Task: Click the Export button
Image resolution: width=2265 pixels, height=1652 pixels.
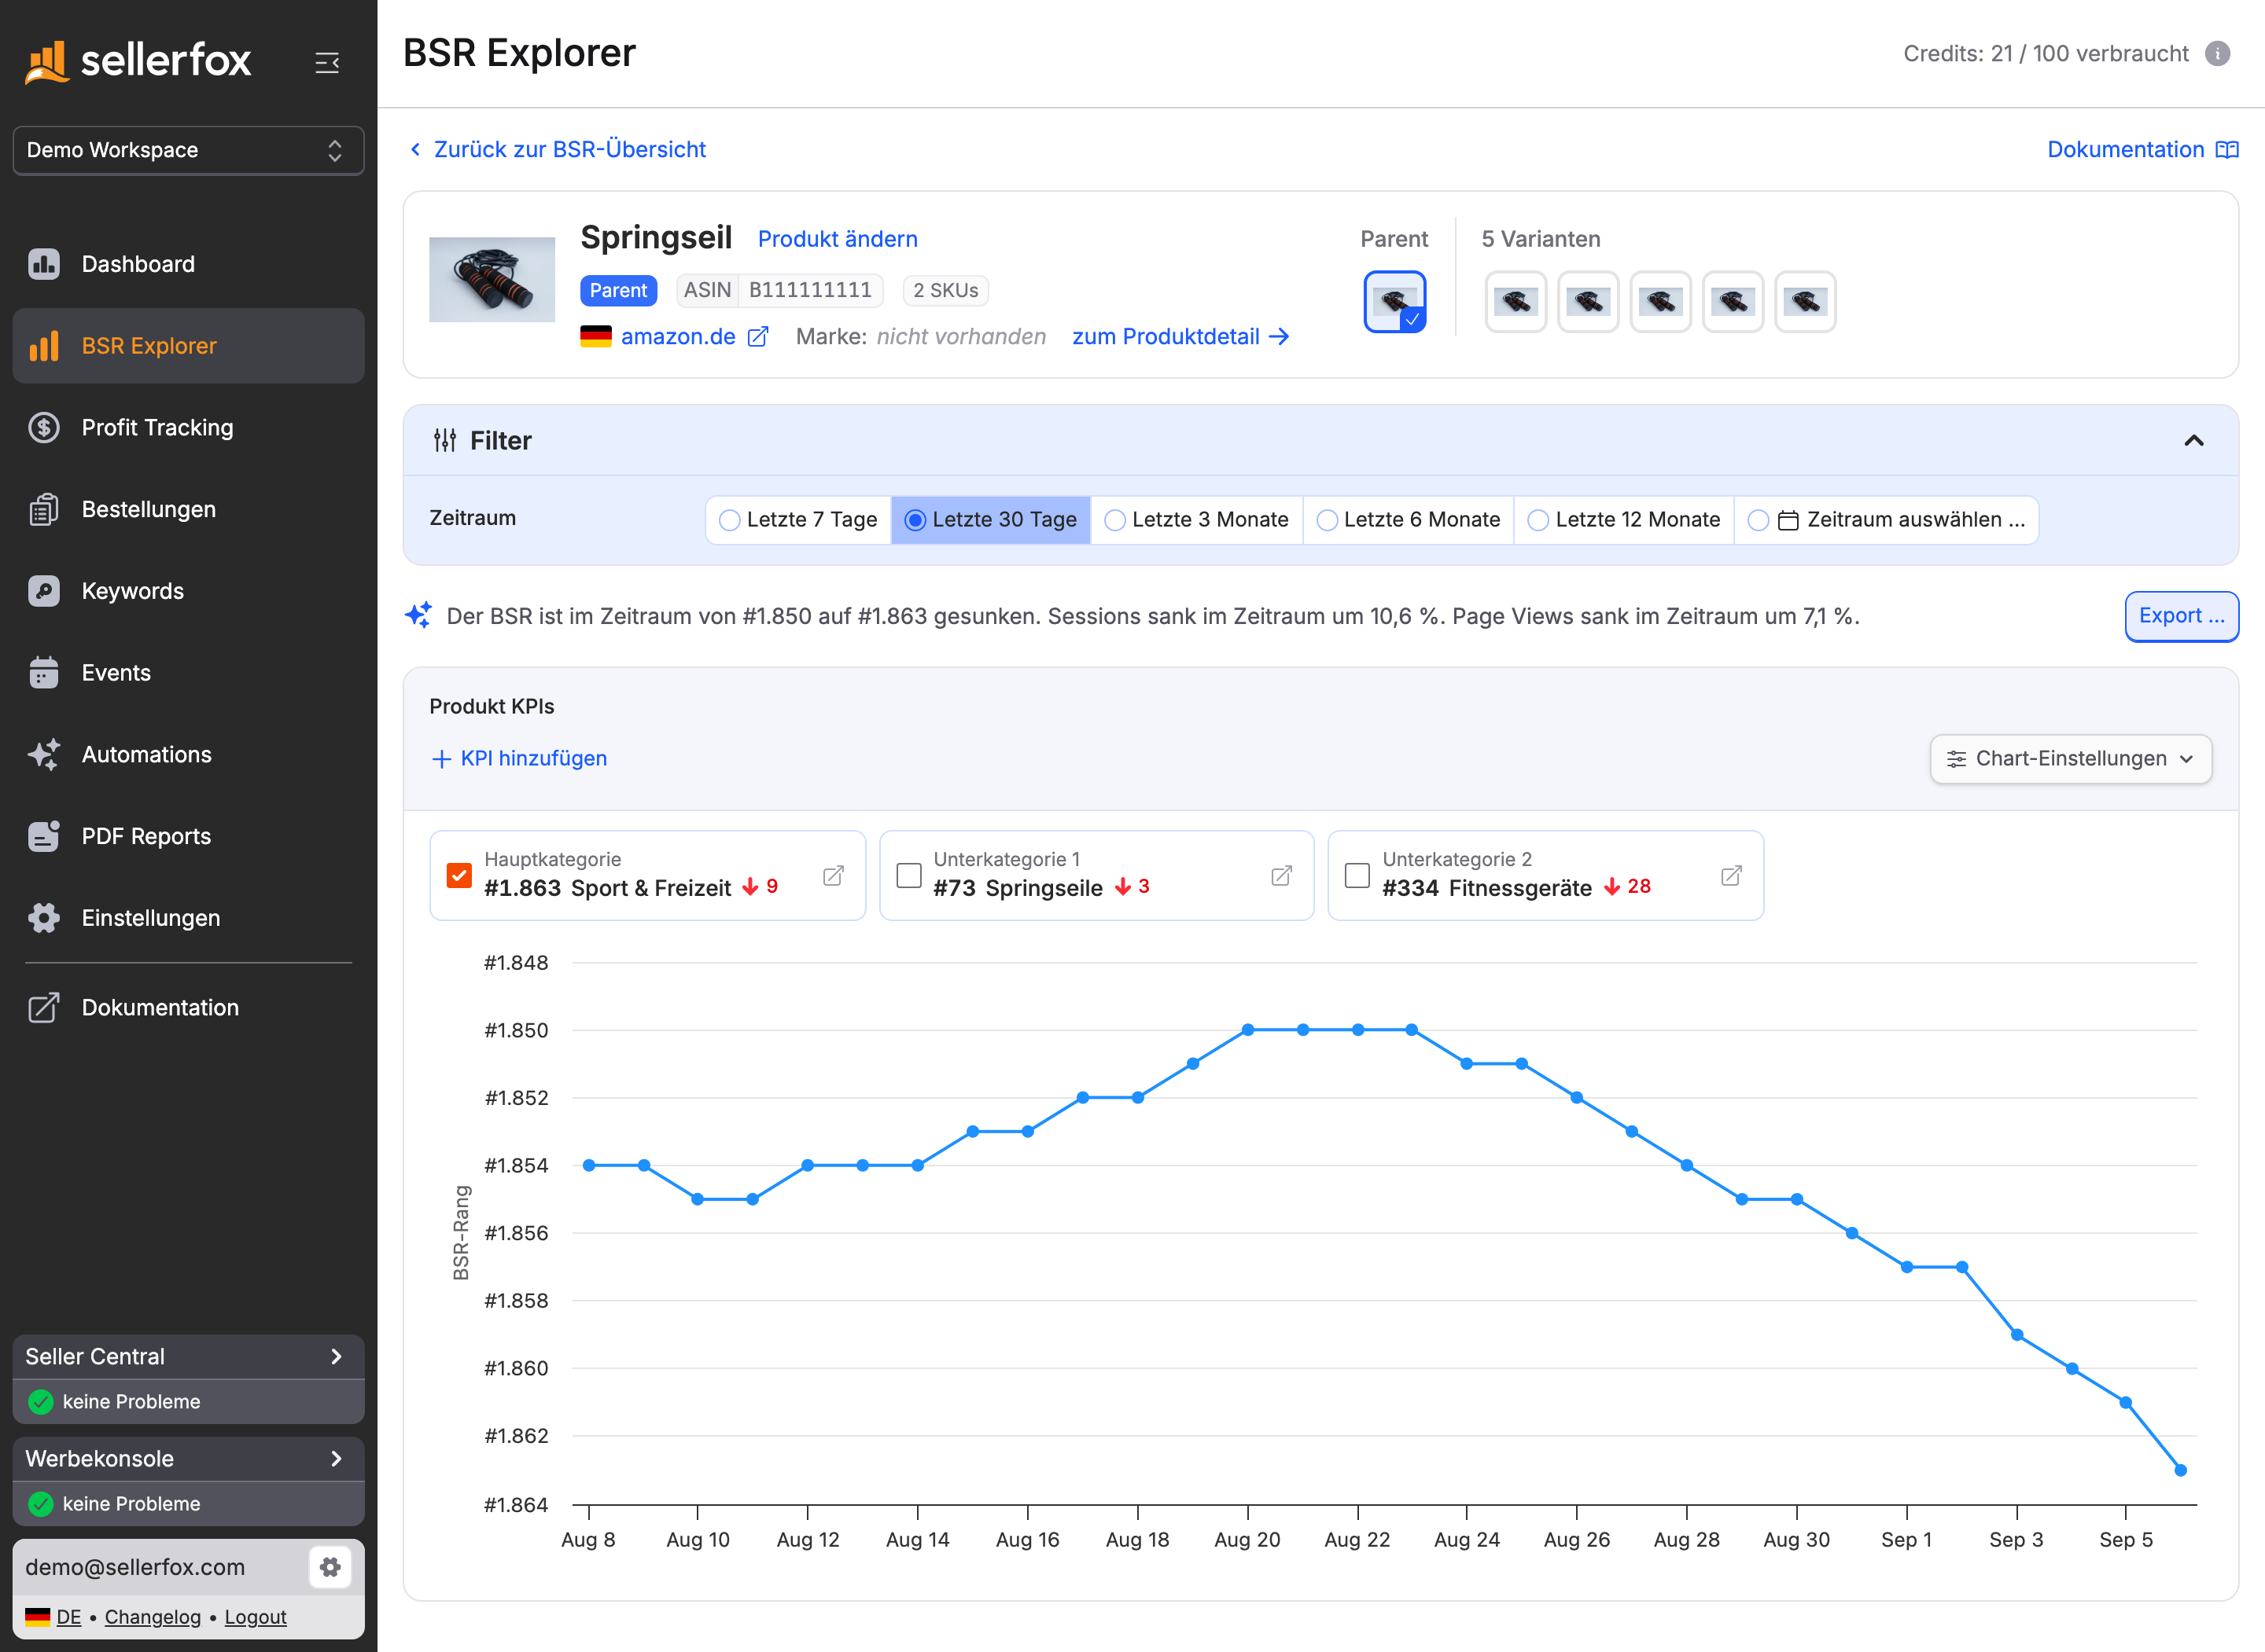Action: coord(2181,616)
